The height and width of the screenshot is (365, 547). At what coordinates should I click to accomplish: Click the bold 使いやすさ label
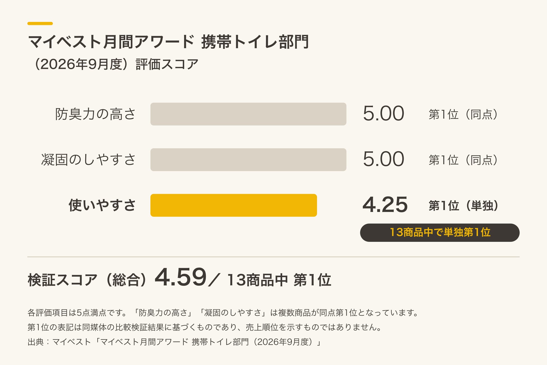tap(102, 205)
